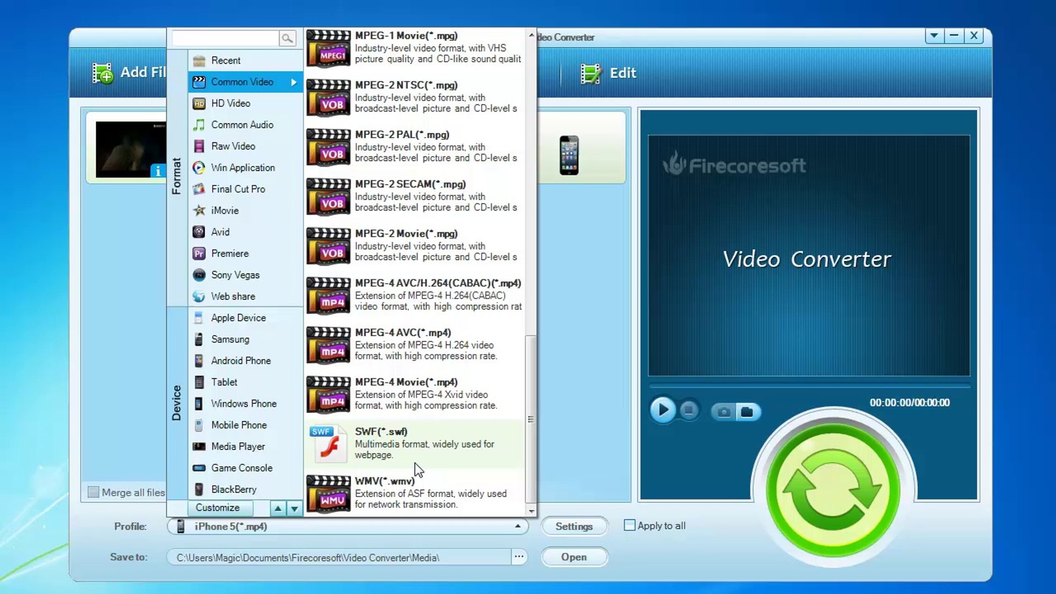Image resolution: width=1056 pixels, height=594 pixels.
Task: Pick the Sony Vegas format category
Action: pos(235,275)
